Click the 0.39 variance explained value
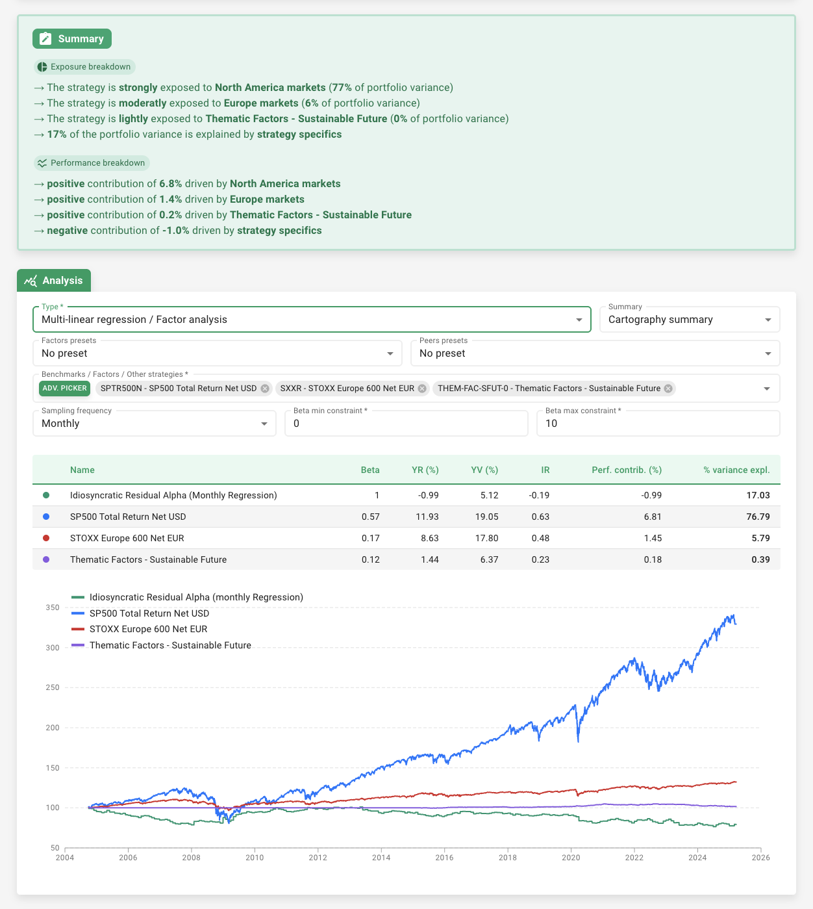 pyautogui.click(x=760, y=559)
